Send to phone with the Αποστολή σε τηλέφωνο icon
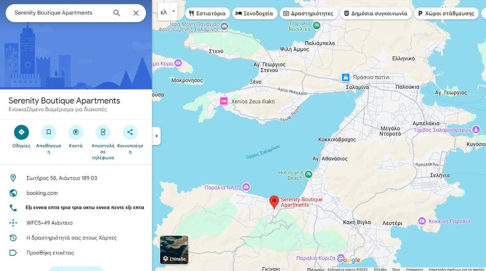486x271 pixels. tap(103, 132)
